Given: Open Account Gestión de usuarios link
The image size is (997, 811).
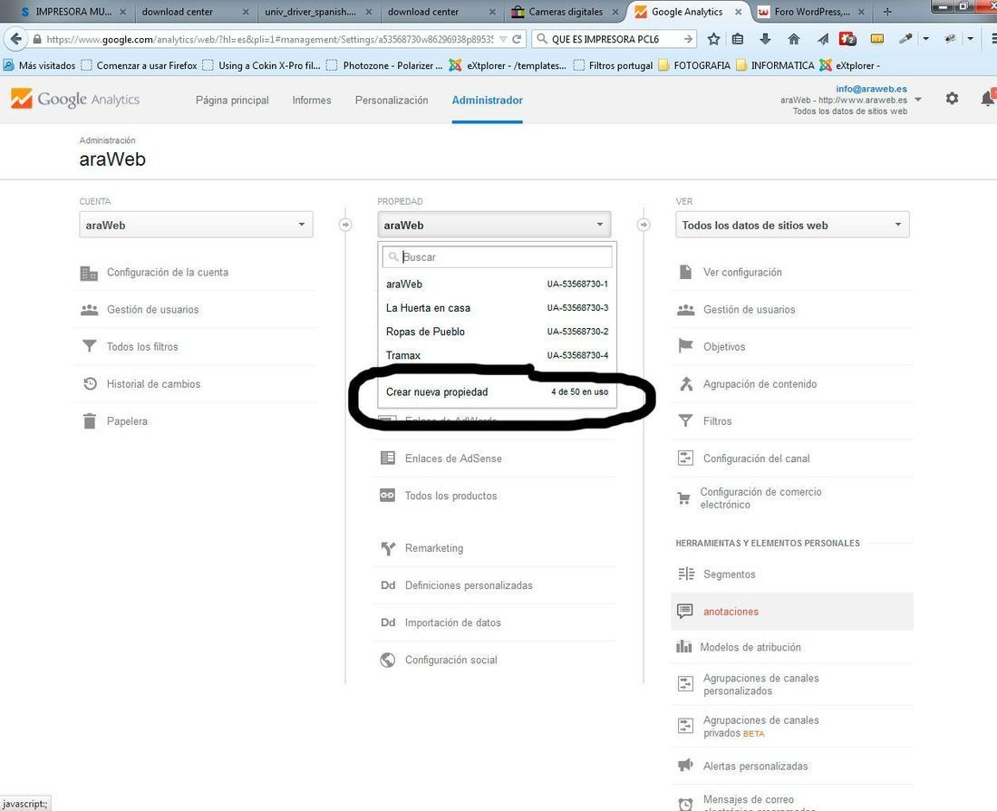Looking at the screenshot, I should pos(152,310).
